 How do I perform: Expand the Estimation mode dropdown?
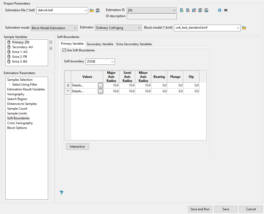pyautogui.click(x=54, y=28)
